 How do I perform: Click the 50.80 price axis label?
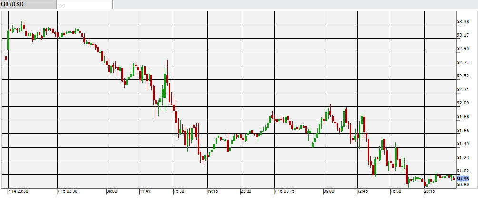pyautogui.click(x=463, y=185)
